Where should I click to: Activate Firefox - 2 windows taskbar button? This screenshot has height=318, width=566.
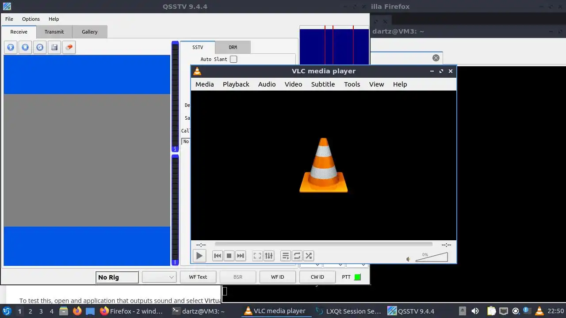click(133, 311)
